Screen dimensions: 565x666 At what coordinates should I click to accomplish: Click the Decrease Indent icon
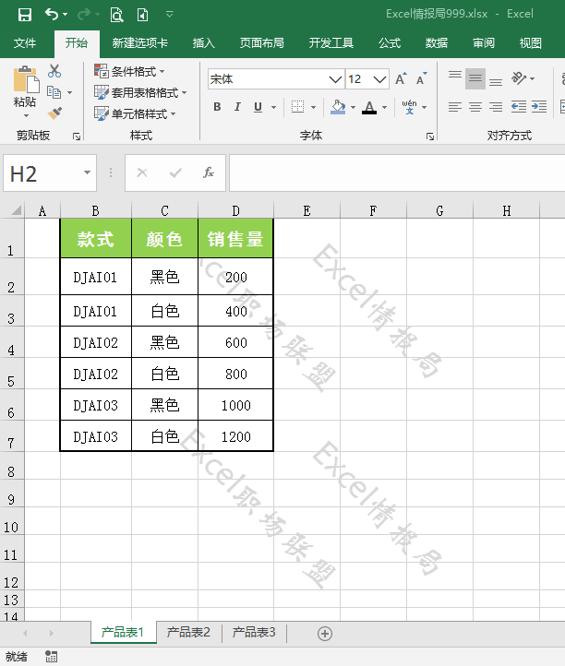coord(519,107)
